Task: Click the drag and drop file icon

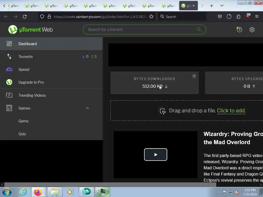Action: coord(162,111)
